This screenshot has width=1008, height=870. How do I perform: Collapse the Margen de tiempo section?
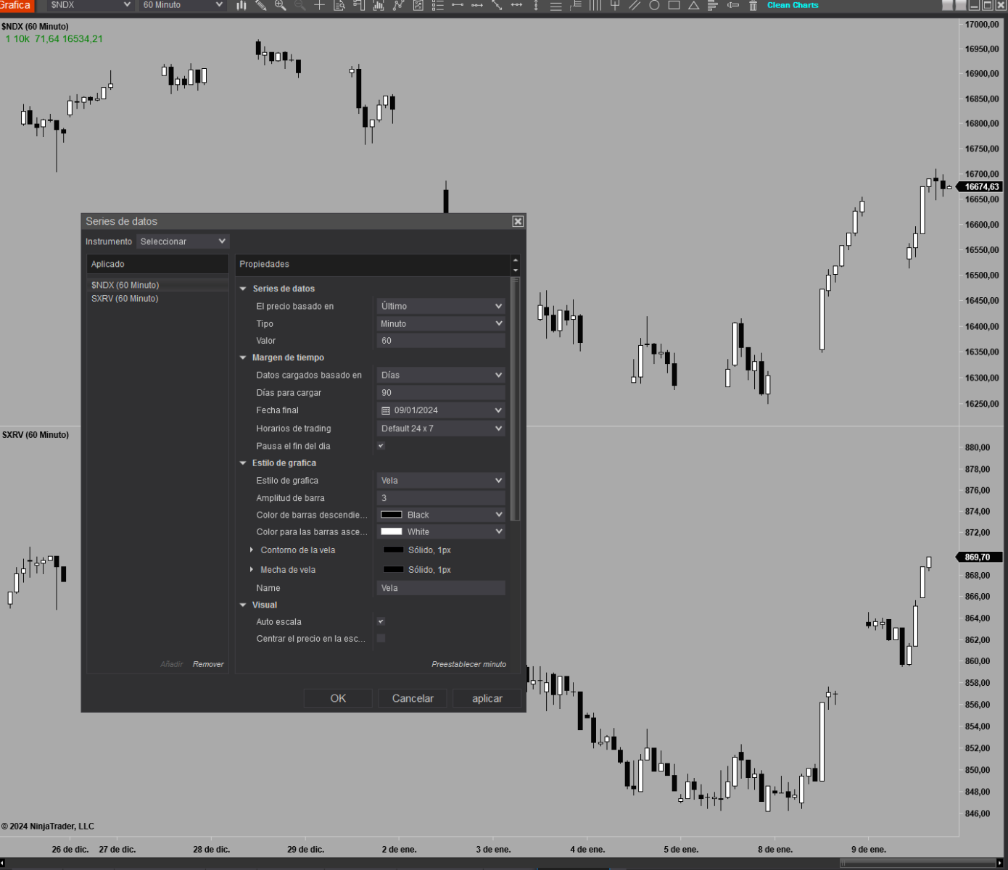243,357
